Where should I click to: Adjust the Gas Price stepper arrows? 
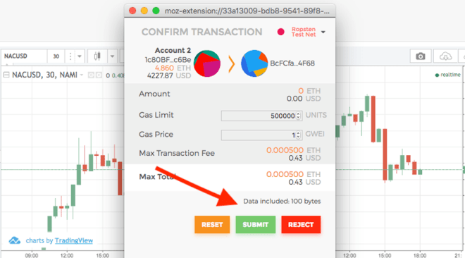coord(298,135)
